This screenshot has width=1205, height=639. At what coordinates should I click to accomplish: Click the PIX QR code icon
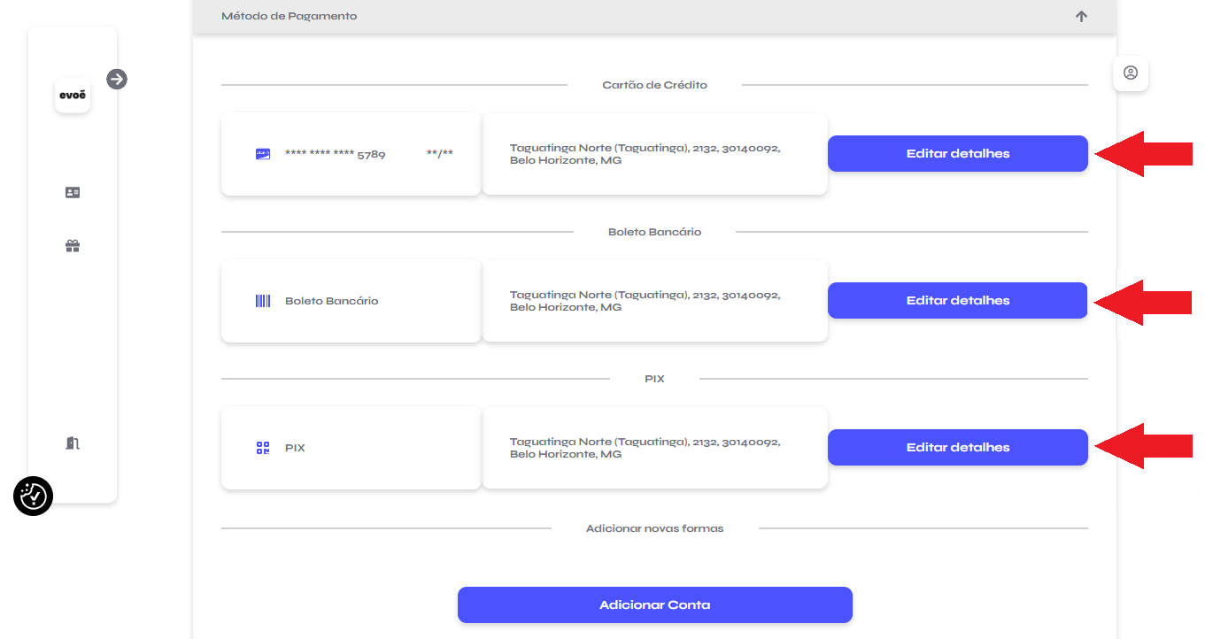263,448
